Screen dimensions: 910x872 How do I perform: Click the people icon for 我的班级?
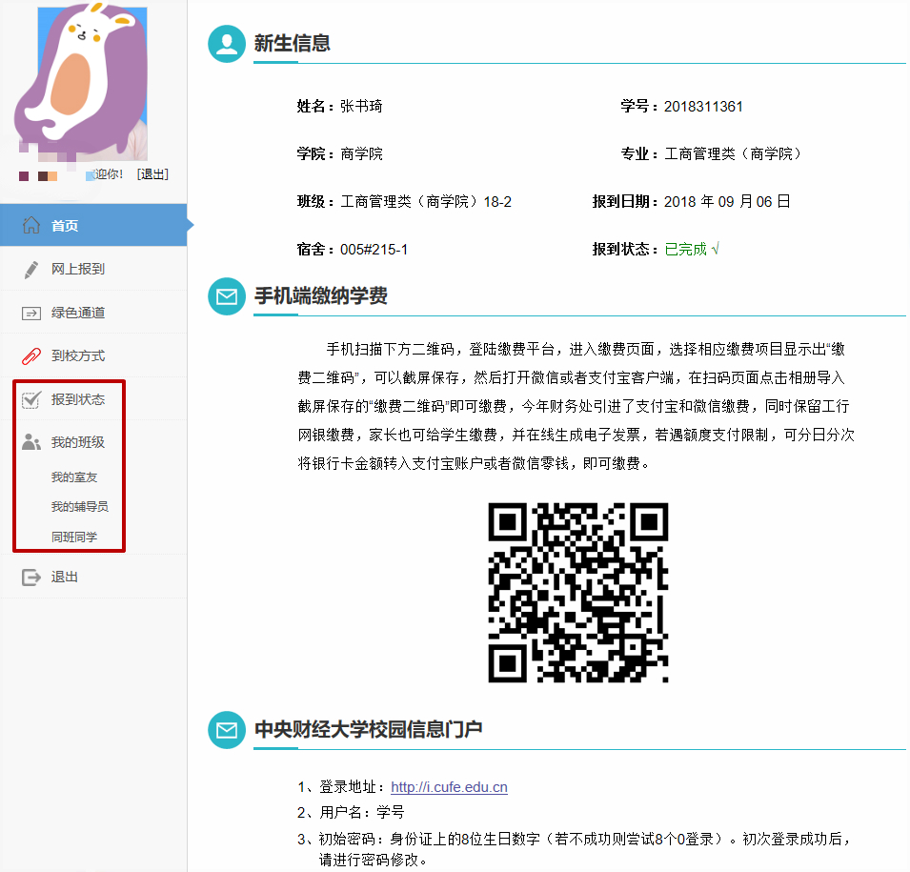pyautogui.click(x=31, y=442)
